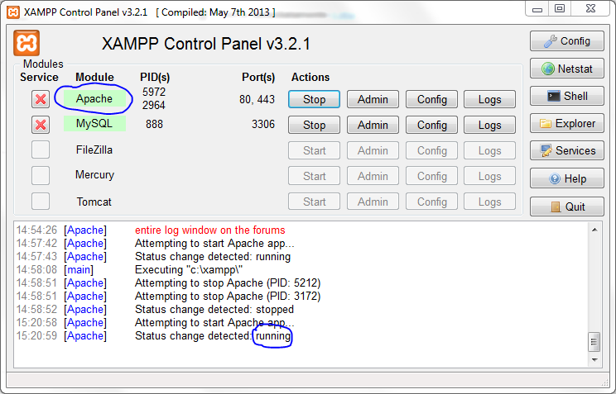The height and width of the screenshot is (394, 616).
Task: Open Mercury Config button
Action: [x=431, y=176]
